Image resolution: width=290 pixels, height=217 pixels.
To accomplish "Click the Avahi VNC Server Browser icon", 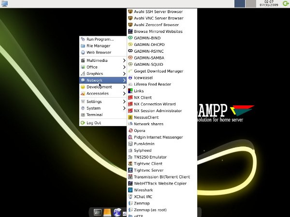I will [x=130, y=18].
